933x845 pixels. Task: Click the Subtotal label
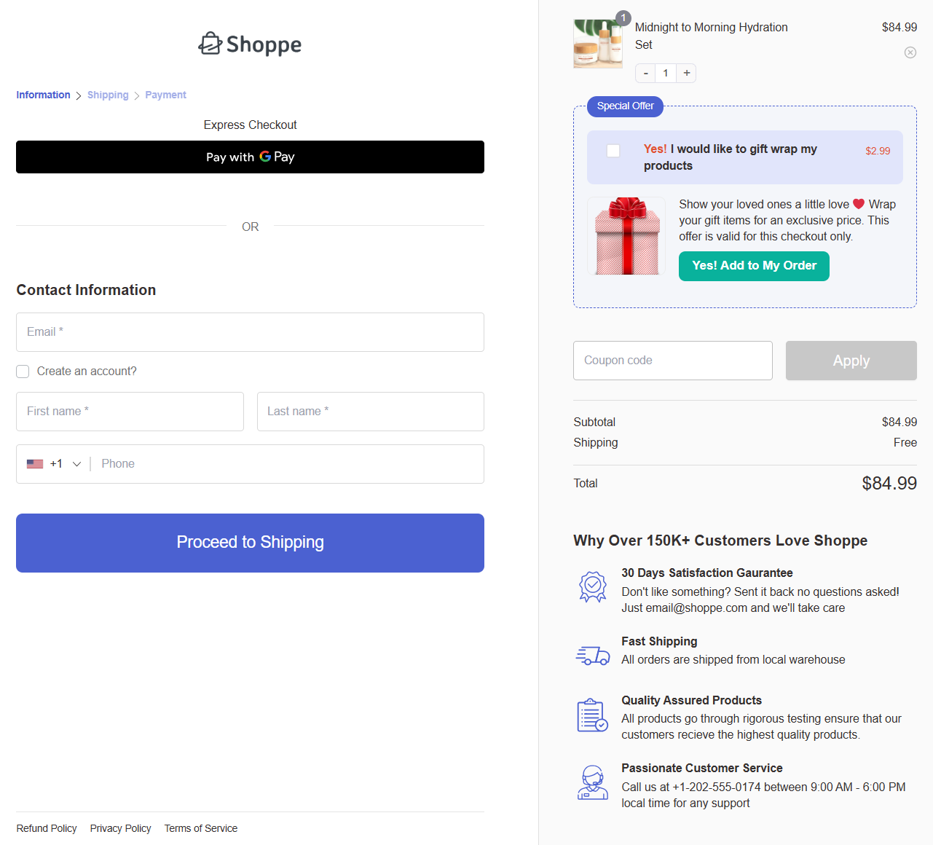point(594,422)
